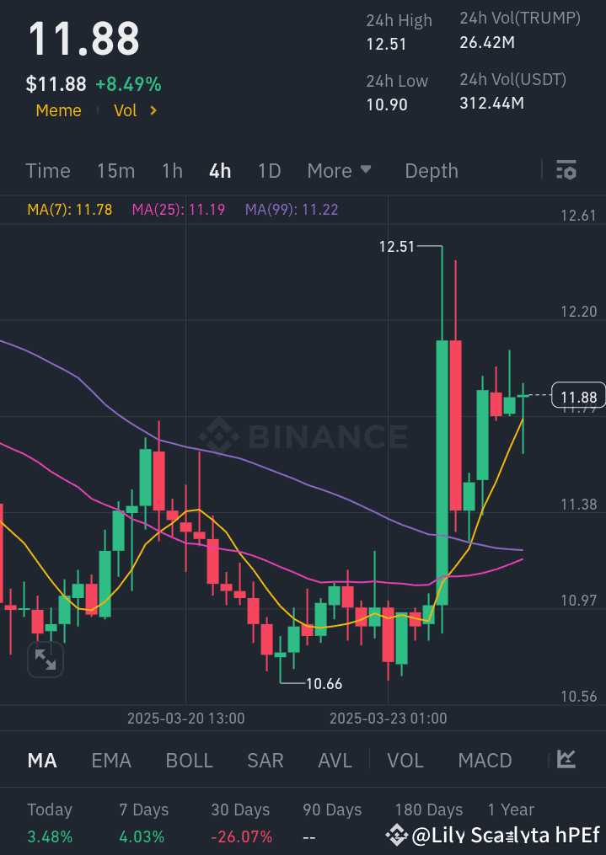Open the Depth chart tab

coord(432,171)
